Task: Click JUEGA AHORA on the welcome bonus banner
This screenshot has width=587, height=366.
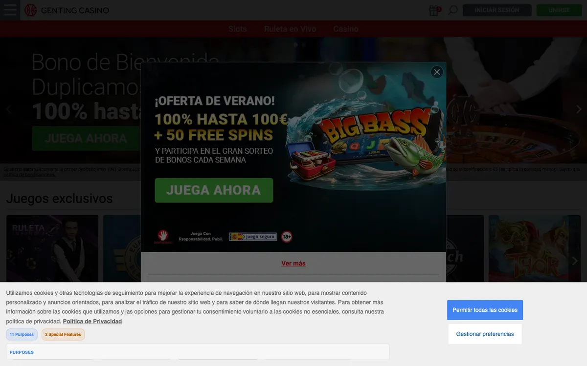Action: click(x=86, y=138)
